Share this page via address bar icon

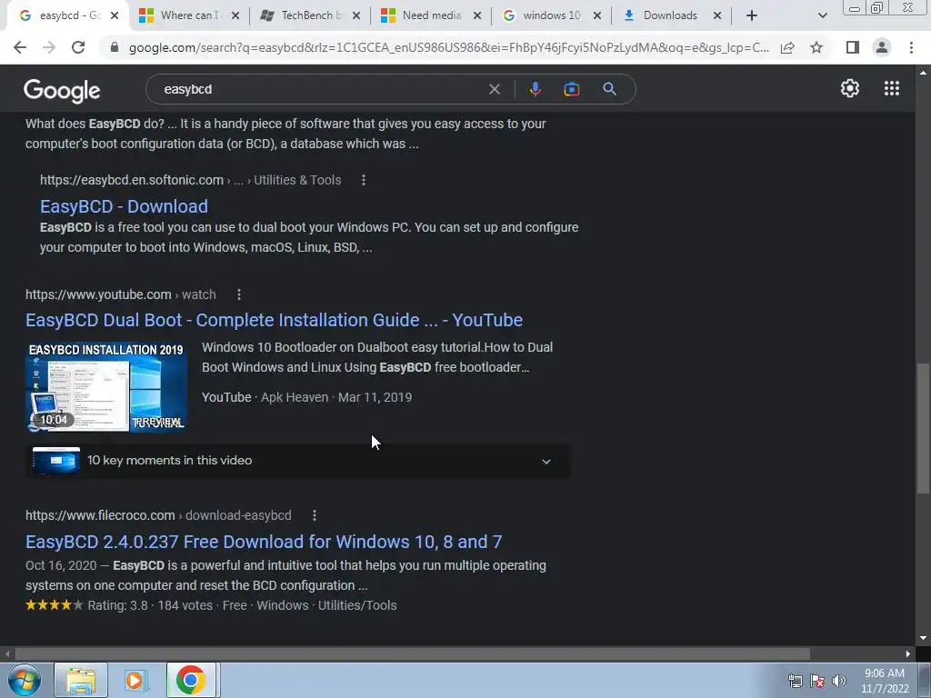pos(787,47)
